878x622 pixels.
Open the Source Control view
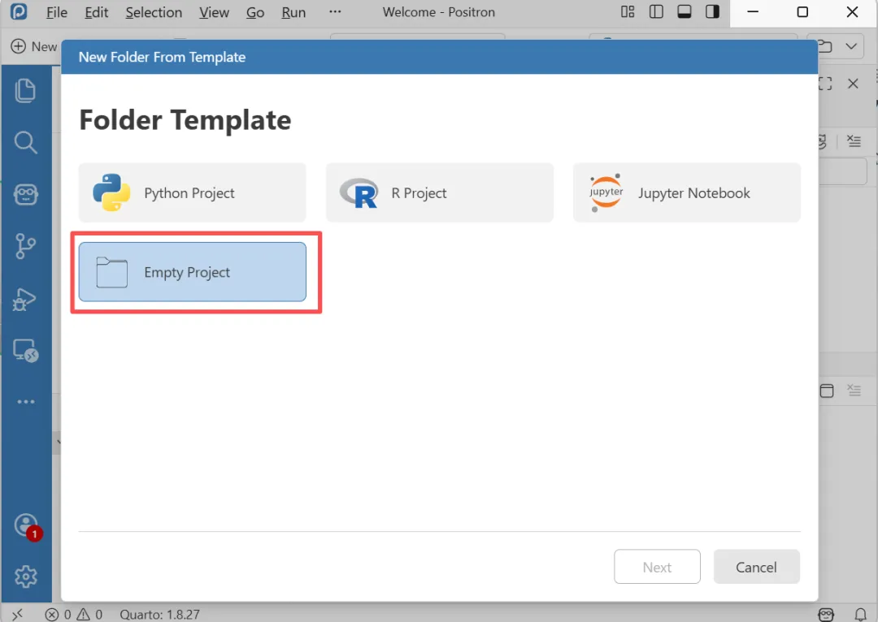[25, 246]
